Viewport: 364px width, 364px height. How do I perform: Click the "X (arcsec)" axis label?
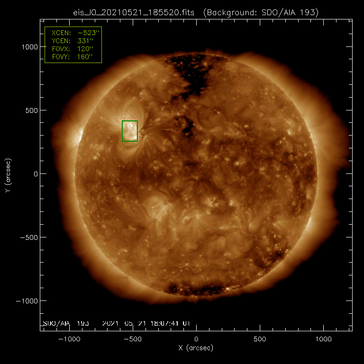tap(196, 348)
